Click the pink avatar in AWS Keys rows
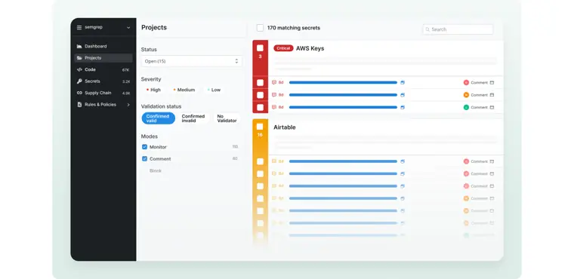 466,83
